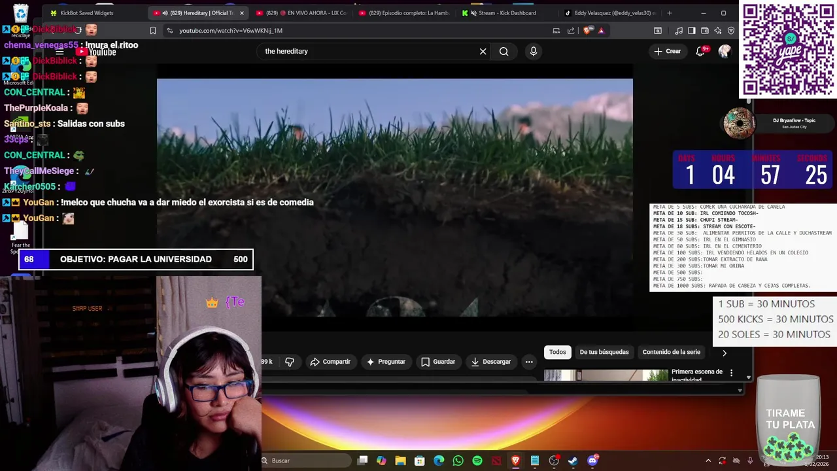The image size is (837, 471).
Task: Open Leo AI sparkle icon
Action: pyautogui.click(x=718, y=30)
